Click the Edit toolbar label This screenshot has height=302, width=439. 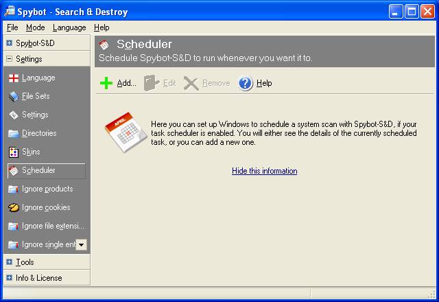point(169,83)
